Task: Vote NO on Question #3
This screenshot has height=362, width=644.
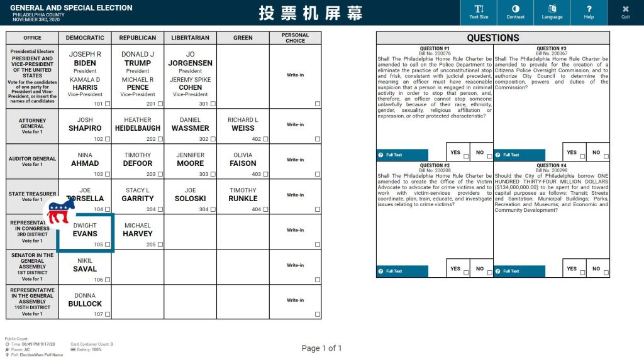Action: click(x=606, y=156)
